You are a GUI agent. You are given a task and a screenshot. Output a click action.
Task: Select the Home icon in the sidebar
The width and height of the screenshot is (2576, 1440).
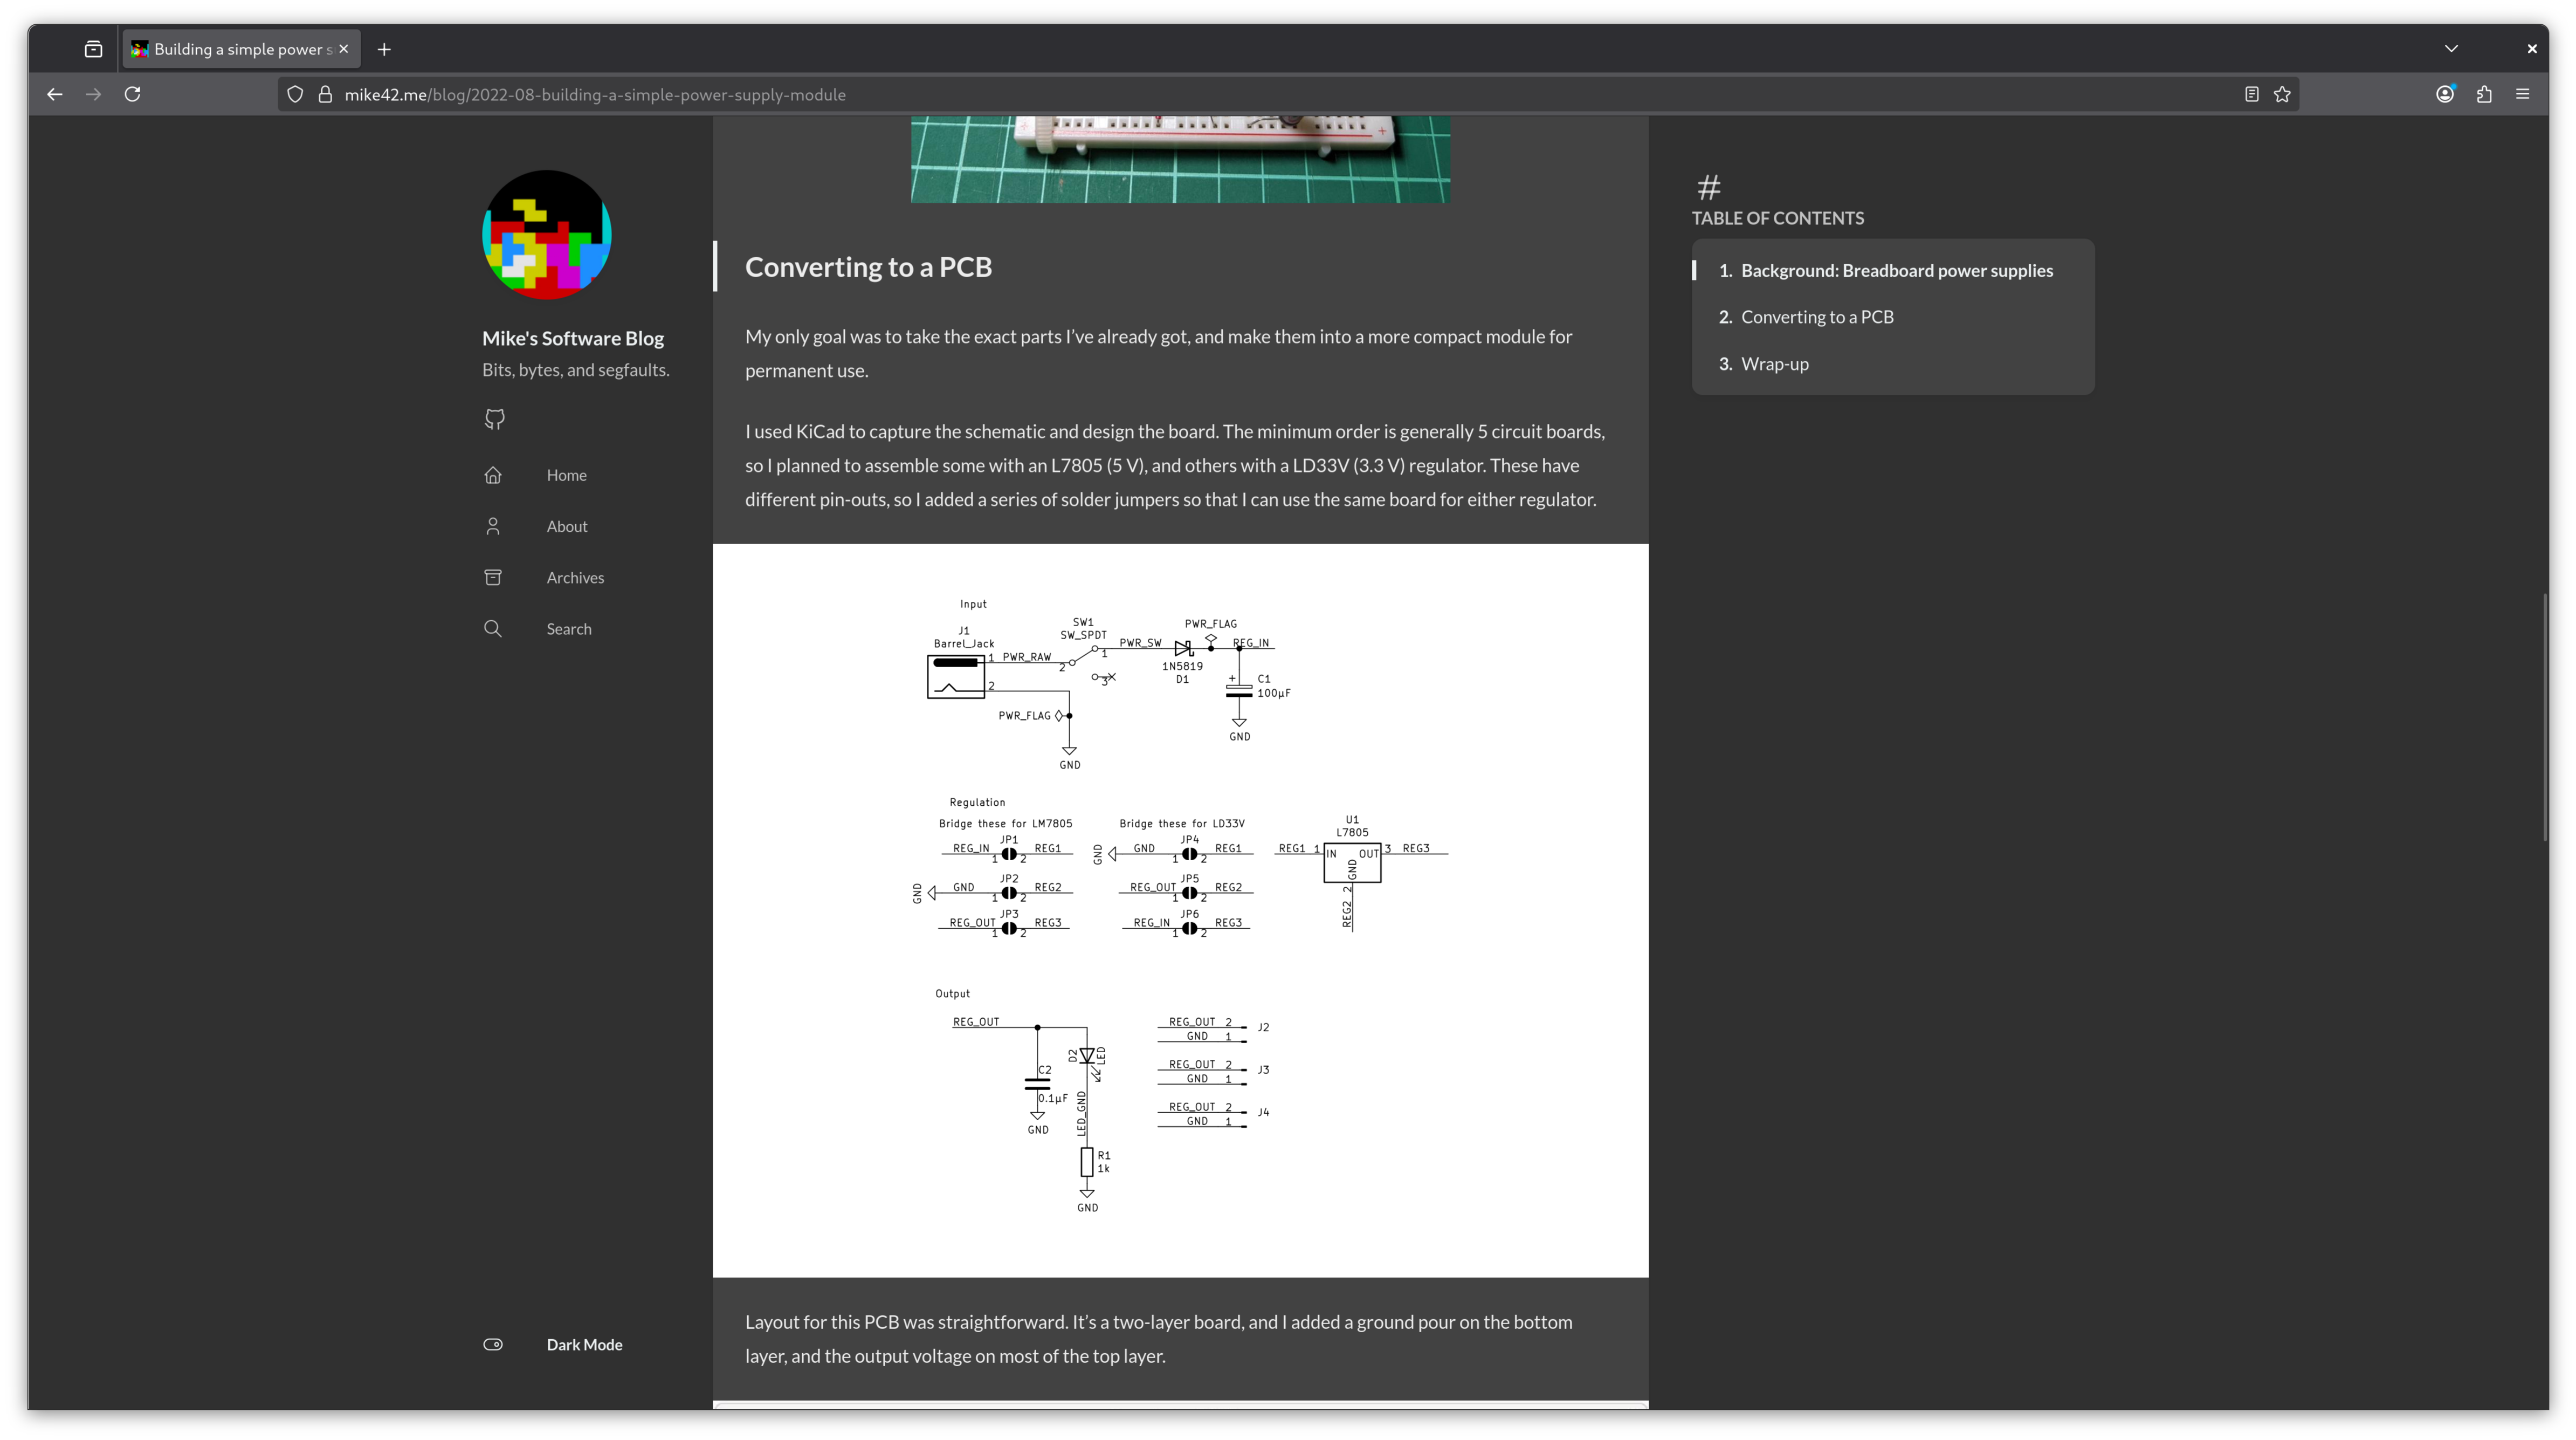[x=493, y=475]
